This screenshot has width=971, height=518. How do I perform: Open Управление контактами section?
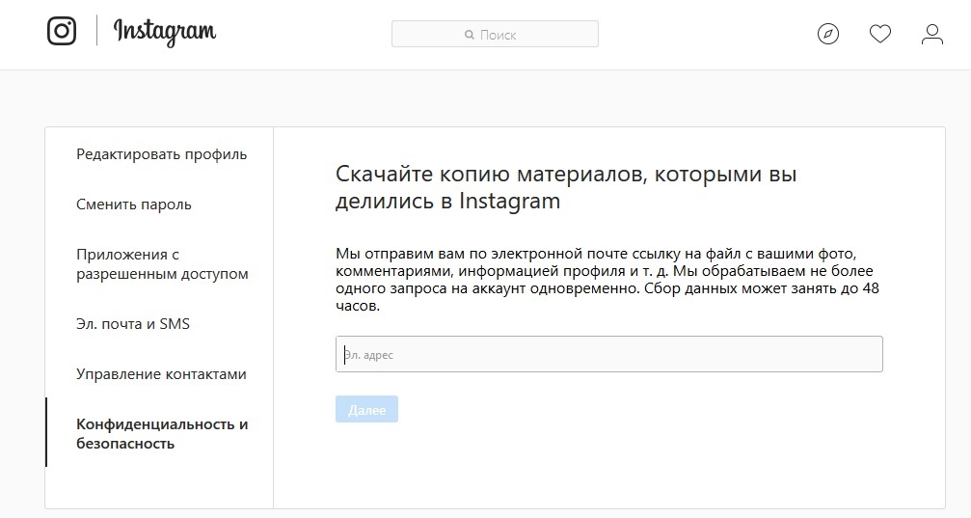[x=161, y=374]
